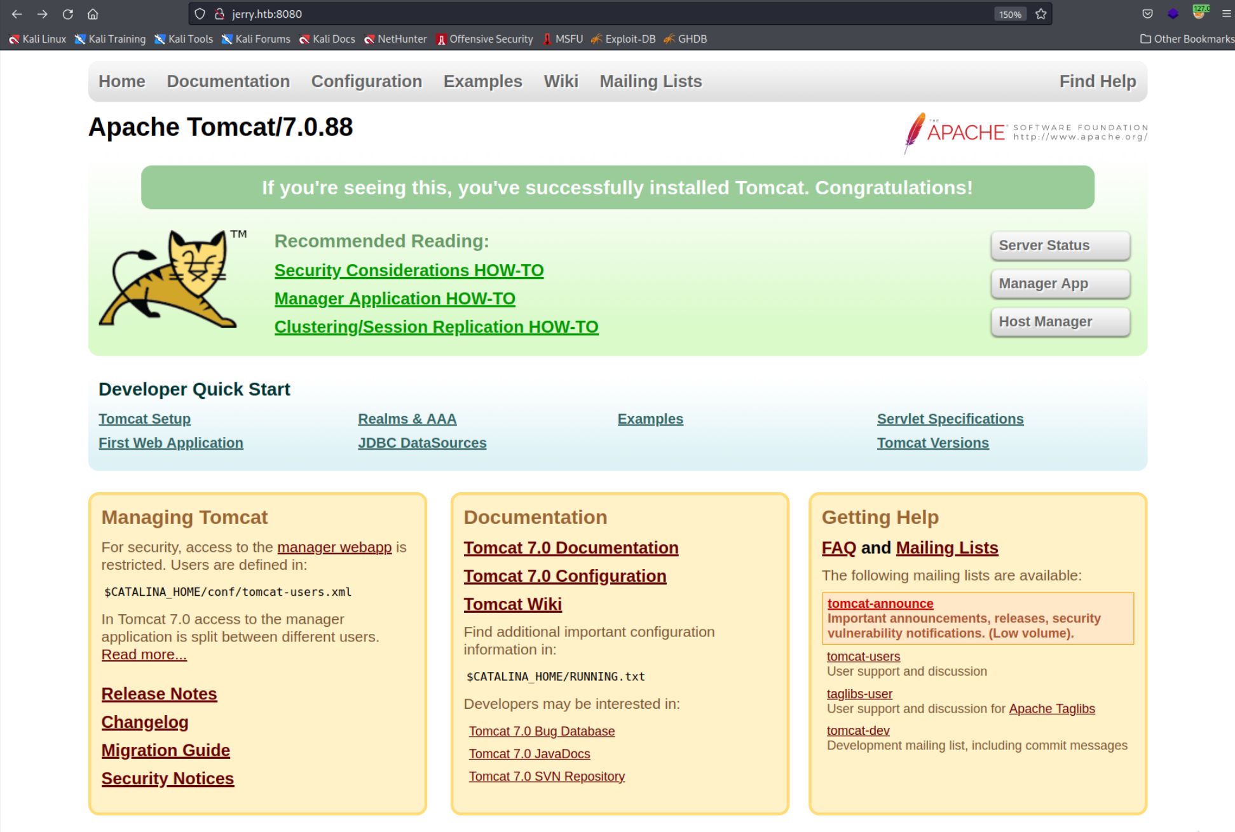Open the Firefox hamburger menu
Viewport: 1235px width, 832px height.
[1226, 14]
